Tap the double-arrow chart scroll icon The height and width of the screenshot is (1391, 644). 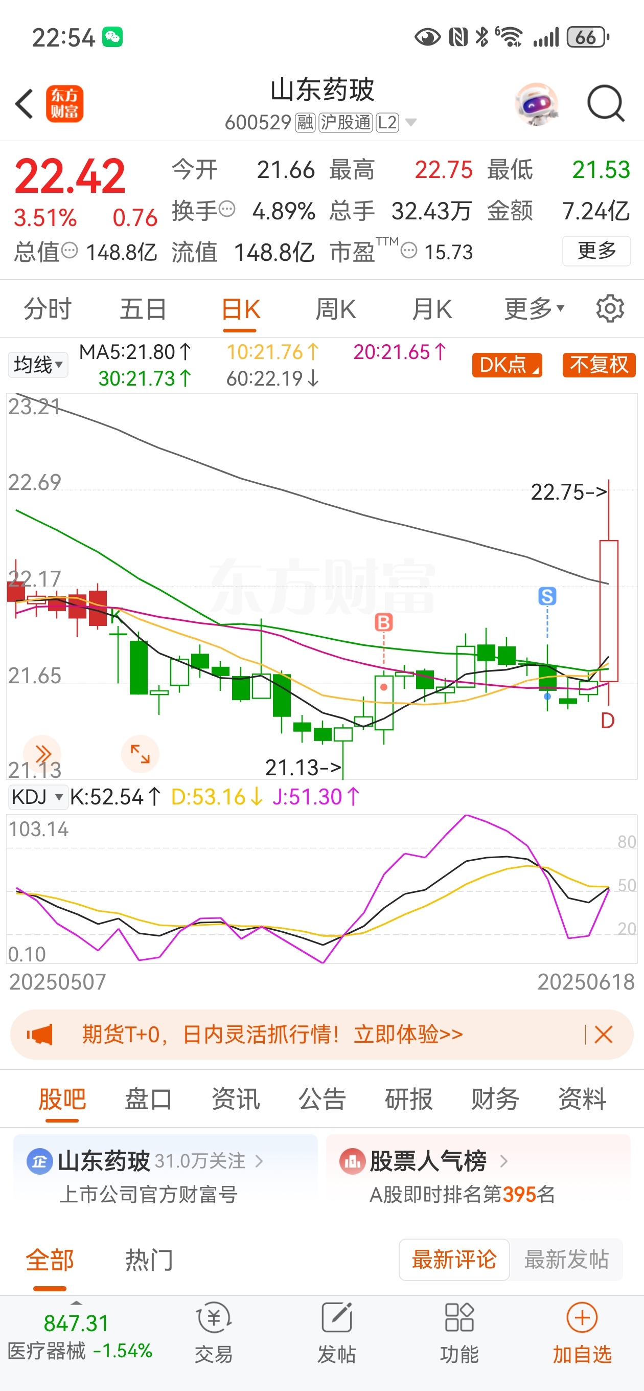coord(42,754)
